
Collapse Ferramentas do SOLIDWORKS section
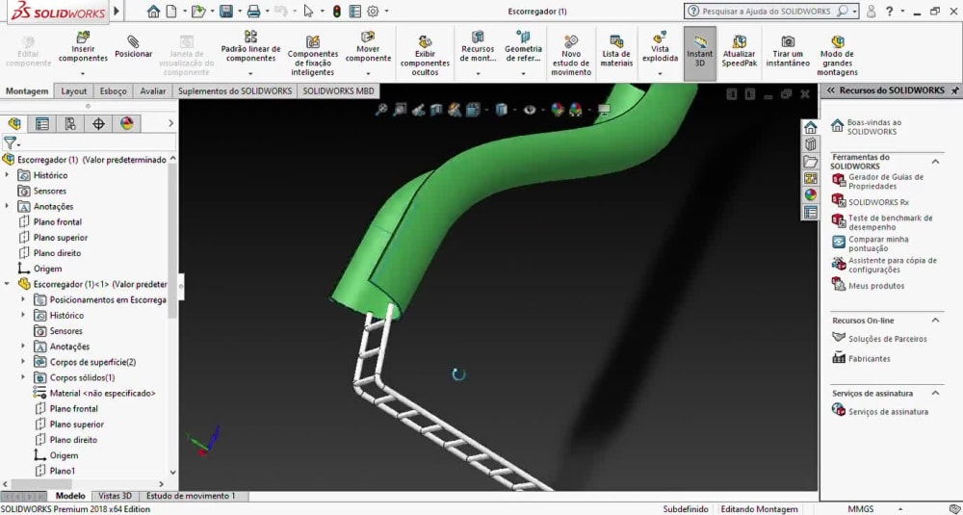click(935, 162)
